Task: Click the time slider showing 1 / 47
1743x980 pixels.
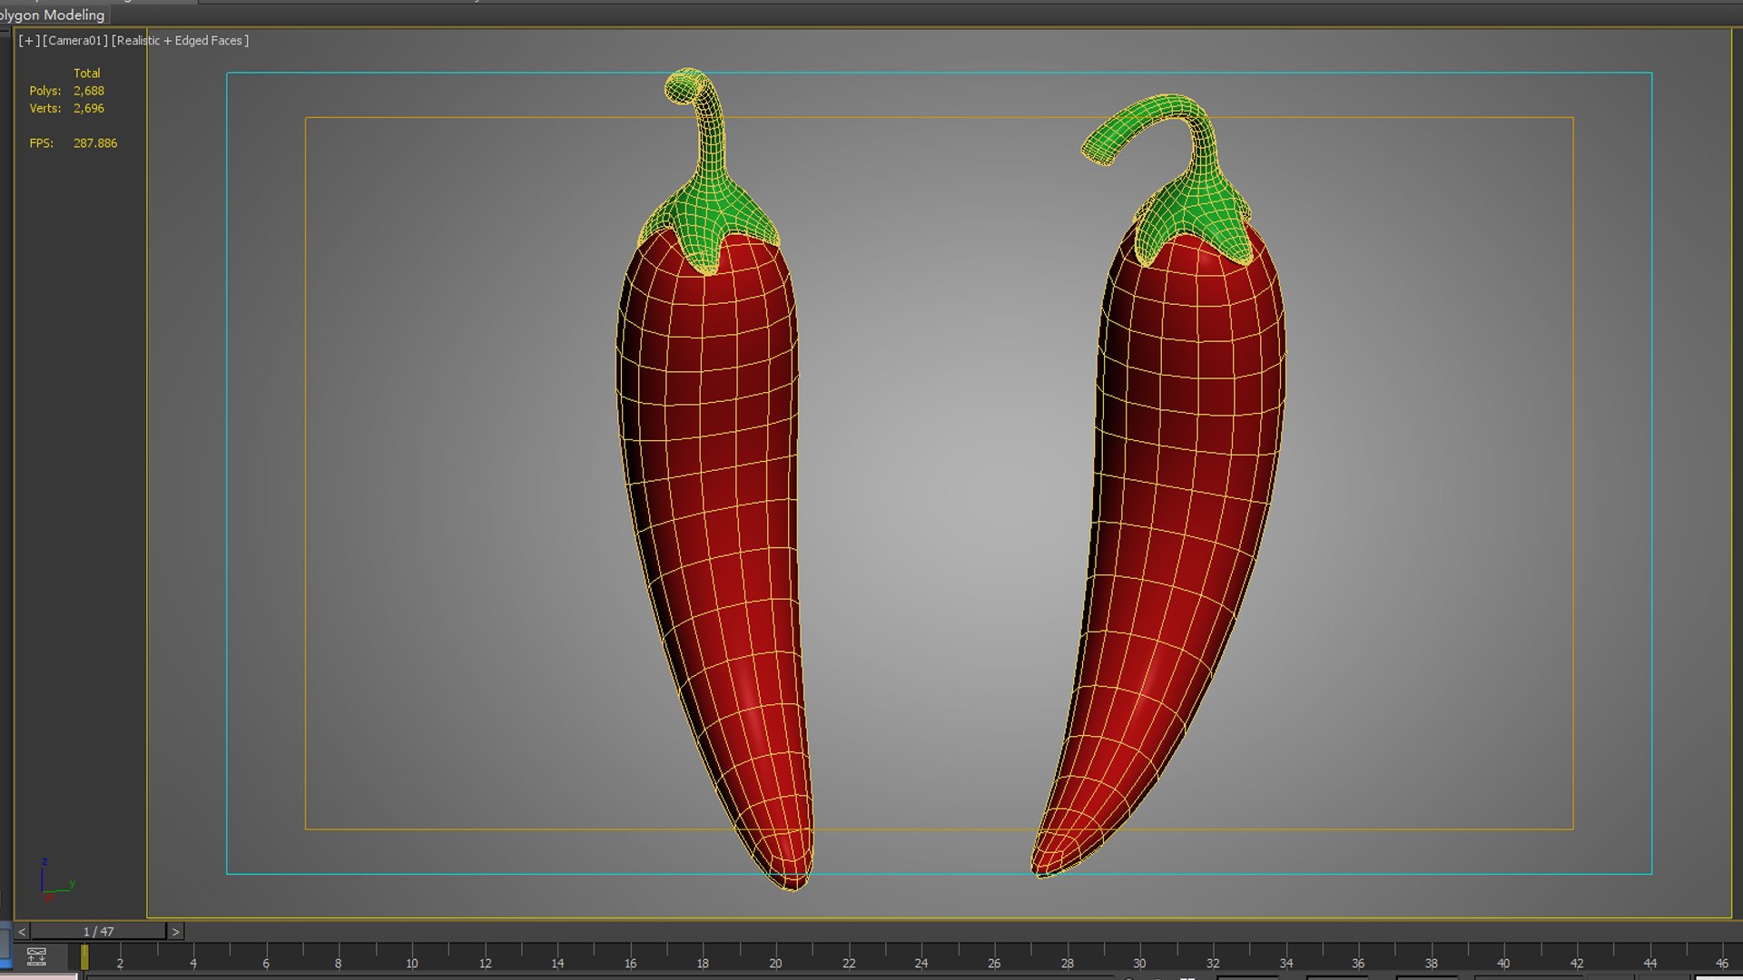Action: [98, 932]
